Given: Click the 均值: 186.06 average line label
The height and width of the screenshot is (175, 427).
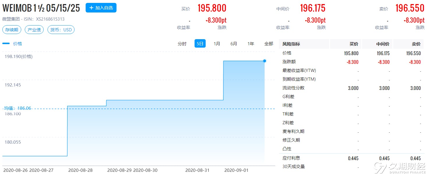Looking at the screenshot, I should coord(17,108).
